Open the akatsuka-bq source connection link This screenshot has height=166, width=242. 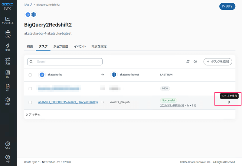pyautogui.click(x=33, y=34)
